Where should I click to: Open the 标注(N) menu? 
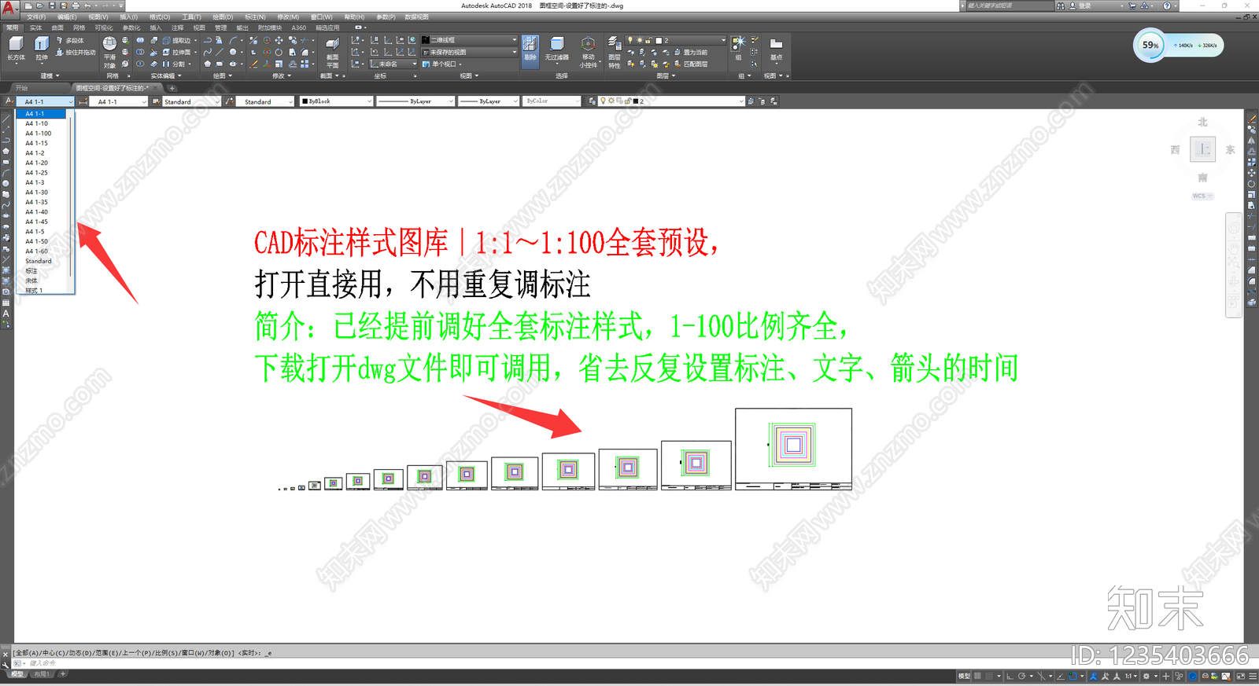click(x=255, y=17)
